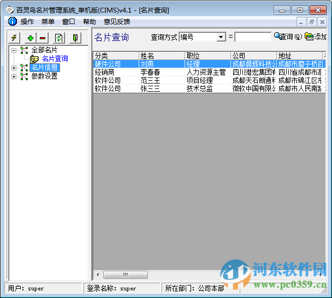Maximize the main application window
This screenshot has height=298, width=332.
pos(300,10)
